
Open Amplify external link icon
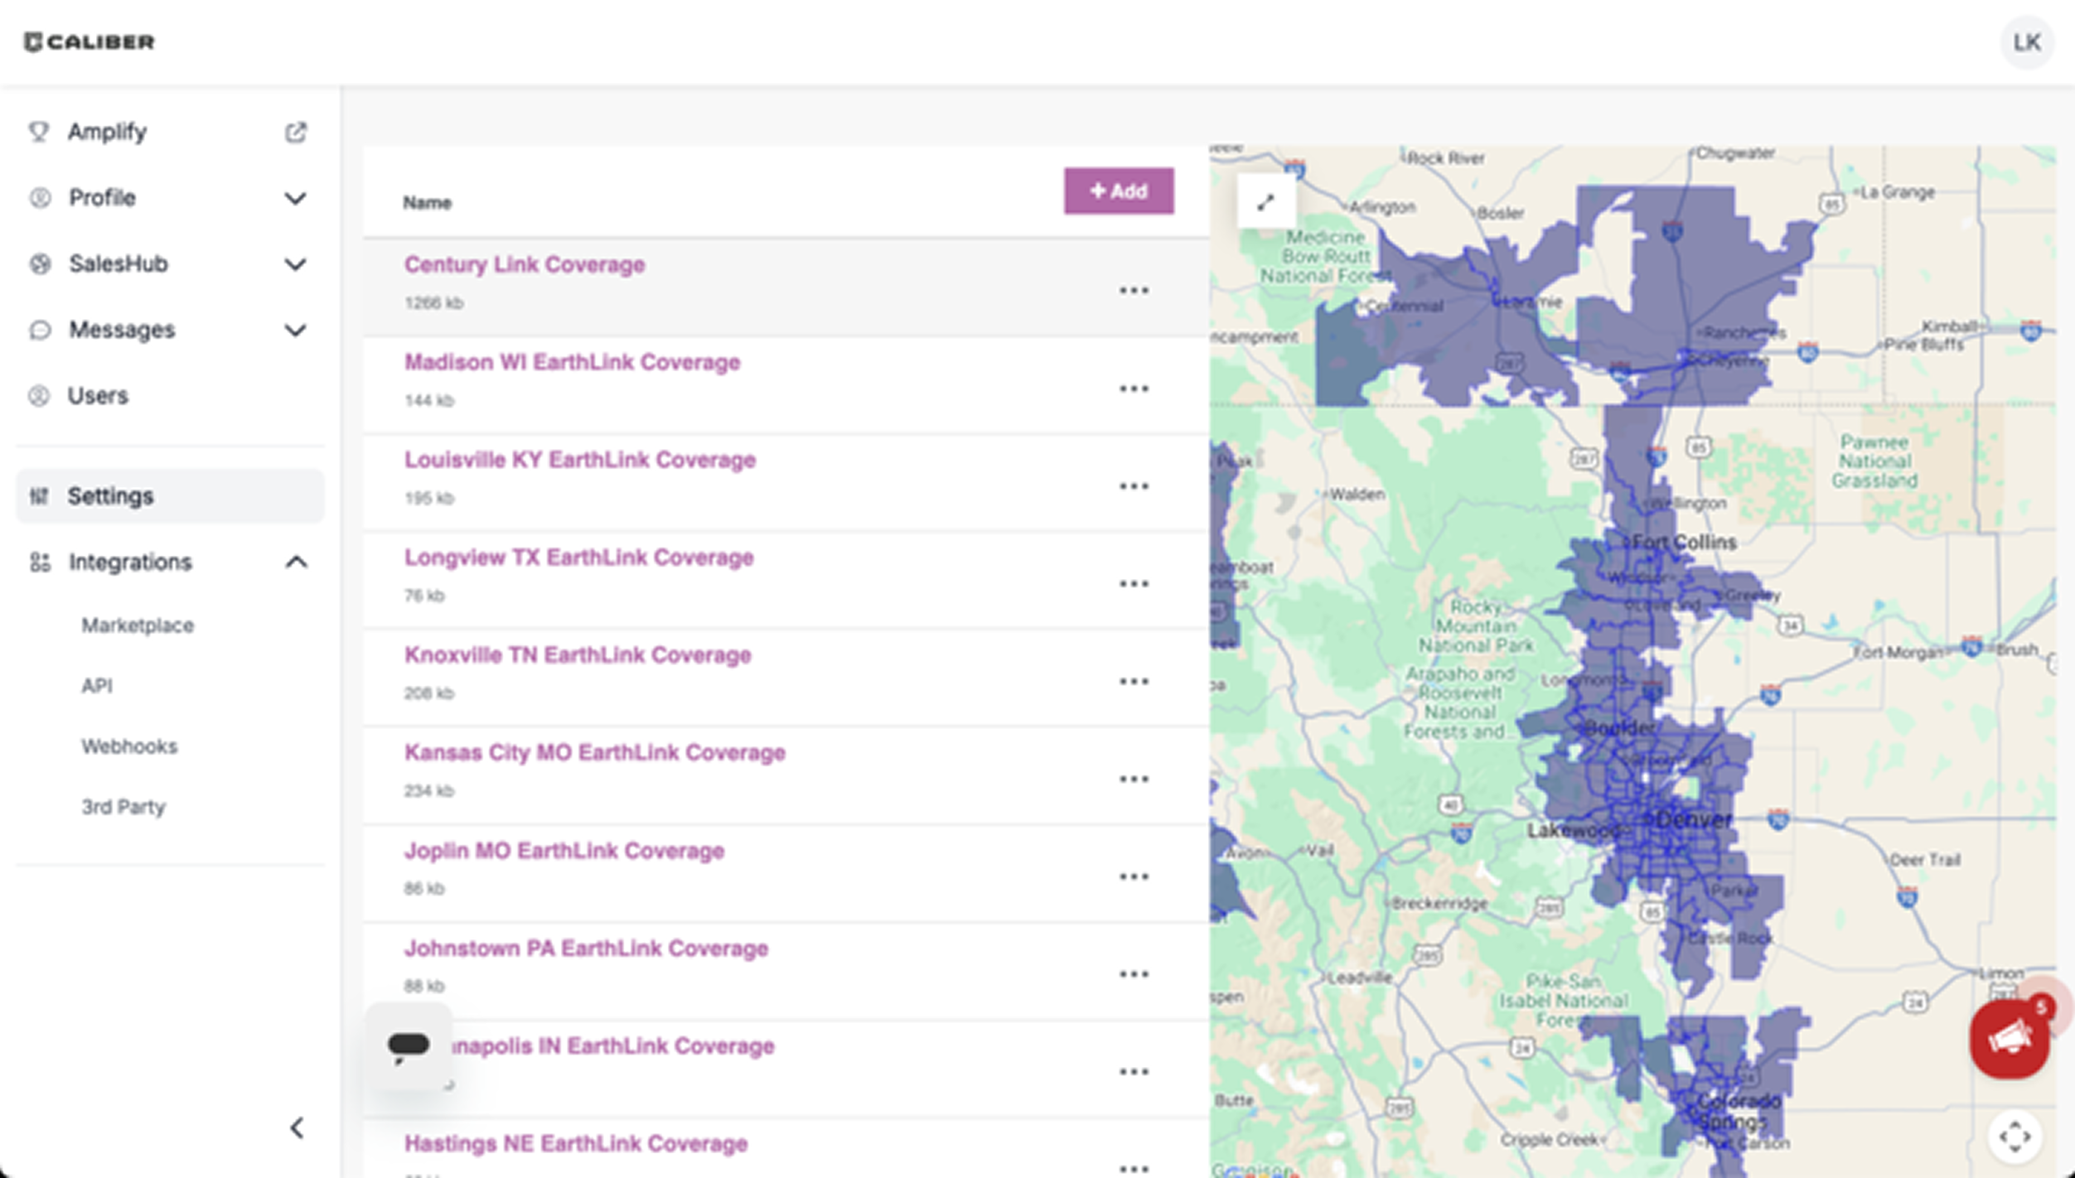click(x=296, y=133)
